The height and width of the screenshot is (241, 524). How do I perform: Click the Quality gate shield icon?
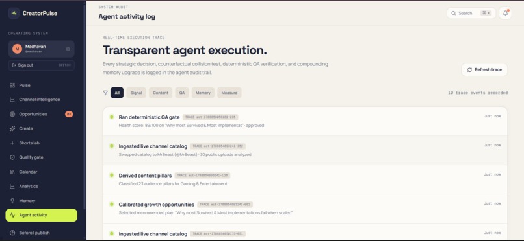point(12,157)
